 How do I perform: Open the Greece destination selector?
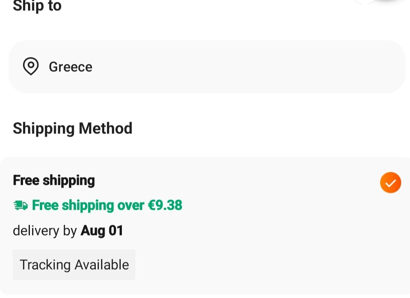207,67
